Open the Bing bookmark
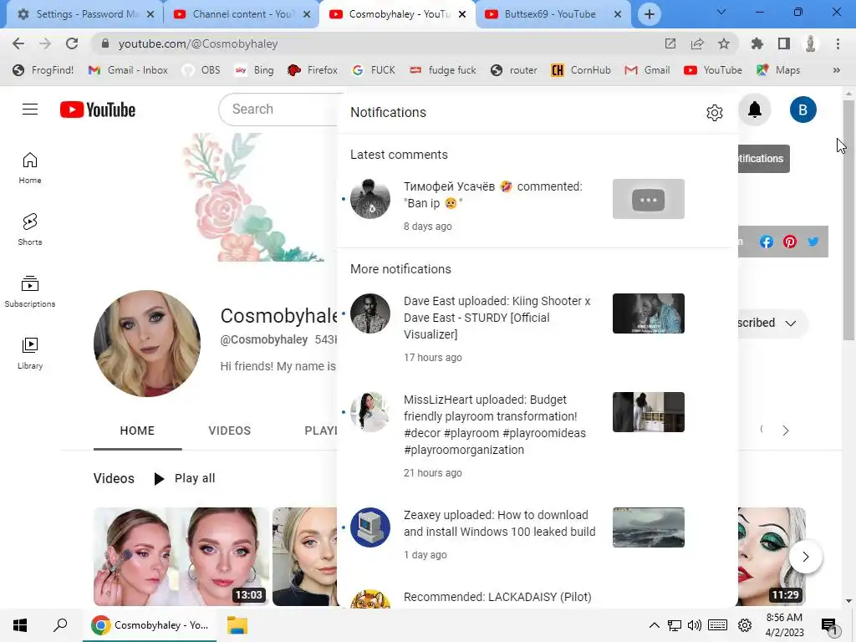This screenshot has width=856, height=642. click(x=254, y=70)
